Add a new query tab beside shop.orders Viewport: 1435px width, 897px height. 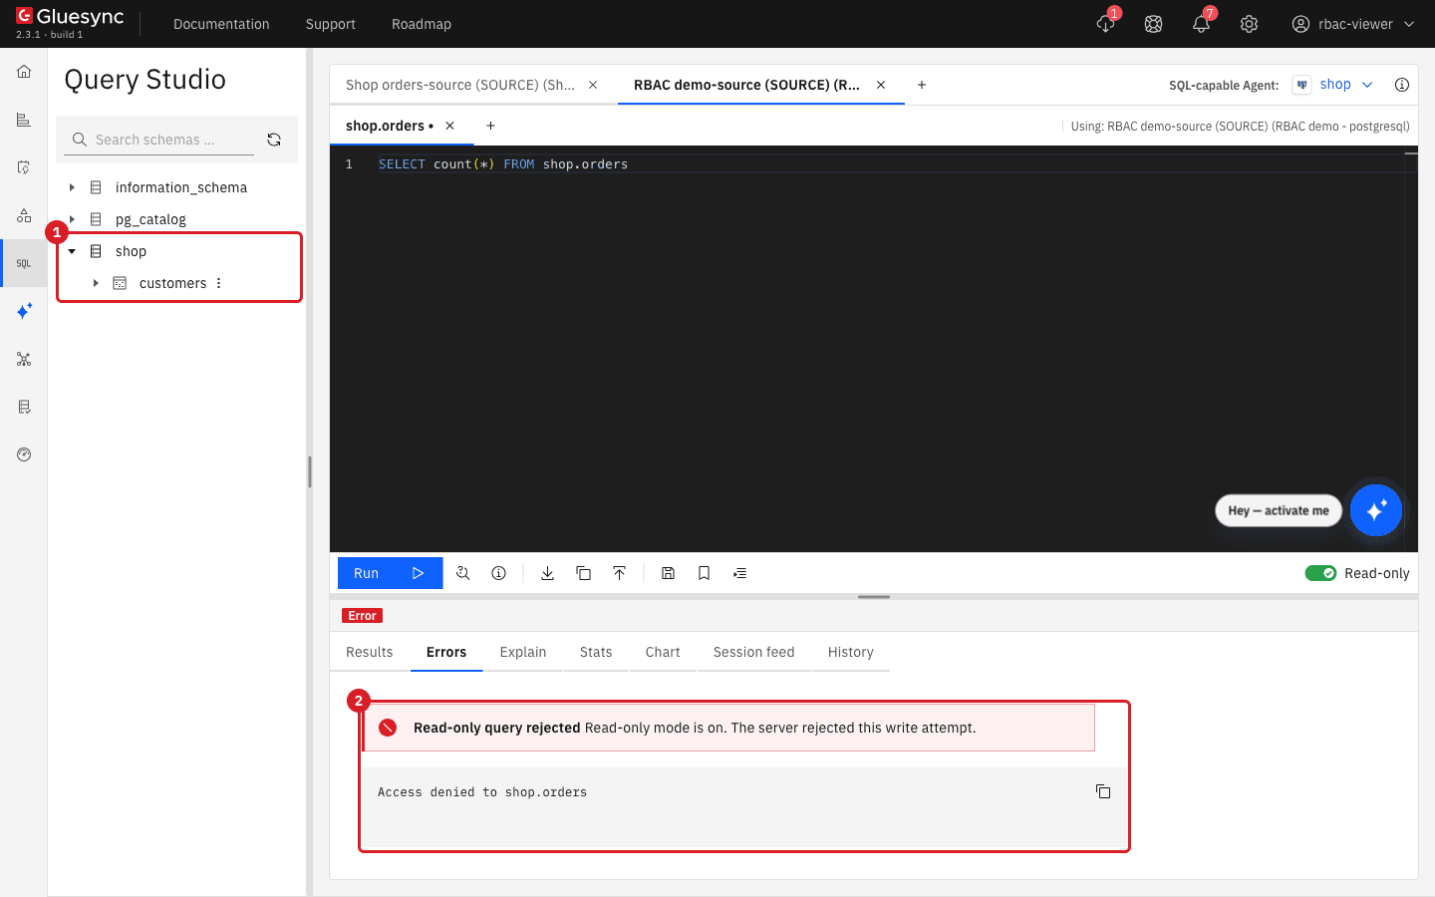[x=490, y=126]
